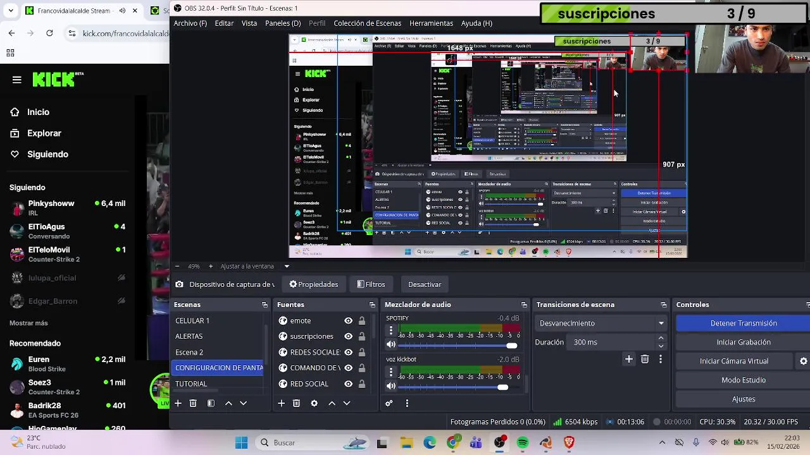810x455 pixels.
Task: Add a scene transition with plus button
Action: point(628,360)
